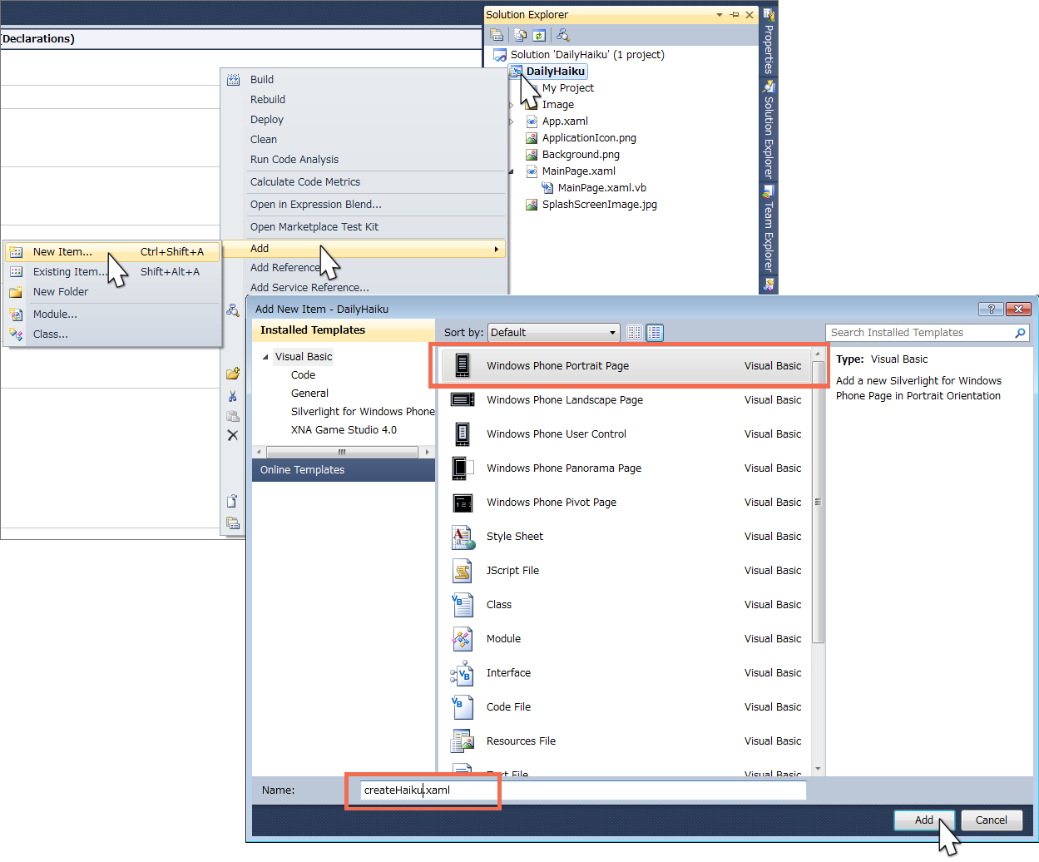This screenshot has height=862, width=1039.
Task: Click the new folder icon in context menu
Action: [x=233, y=374]
